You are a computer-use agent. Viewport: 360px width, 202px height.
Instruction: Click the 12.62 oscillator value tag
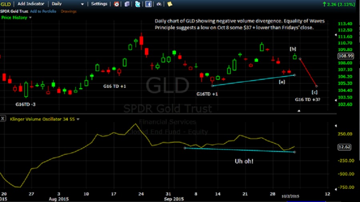coord(344,147)
